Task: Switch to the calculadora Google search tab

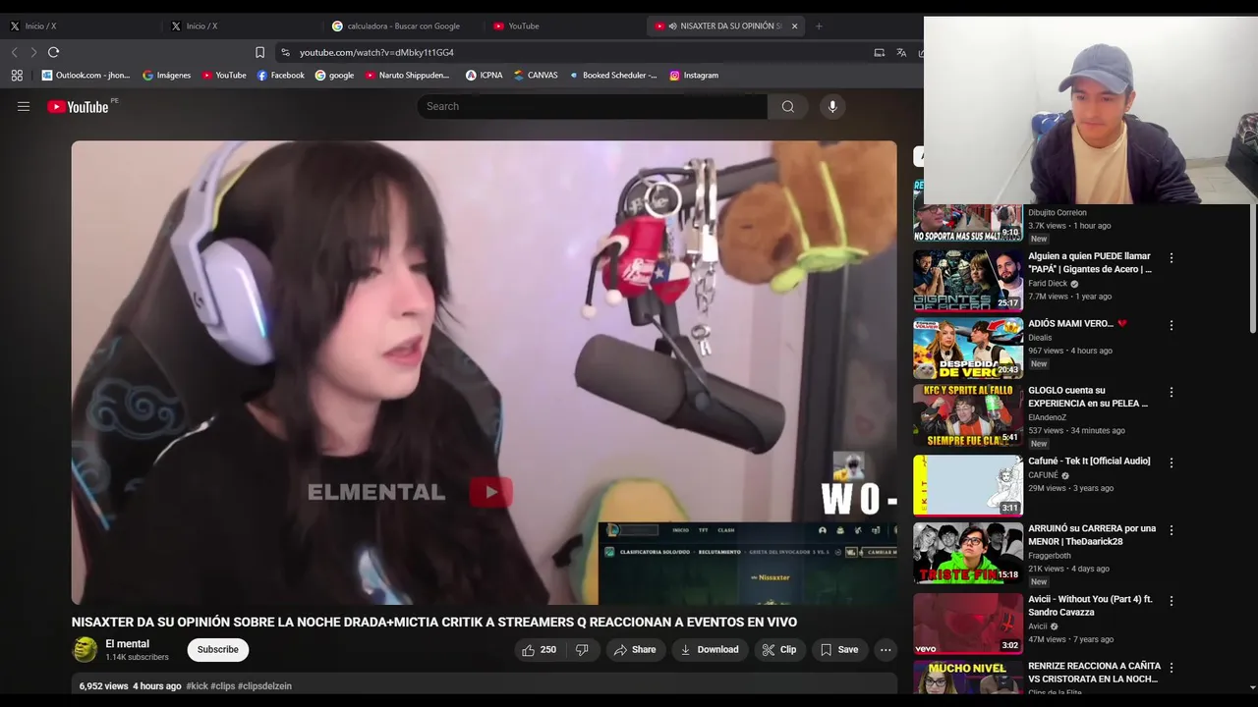Action: pyautogui.click(x=401, y=27)
